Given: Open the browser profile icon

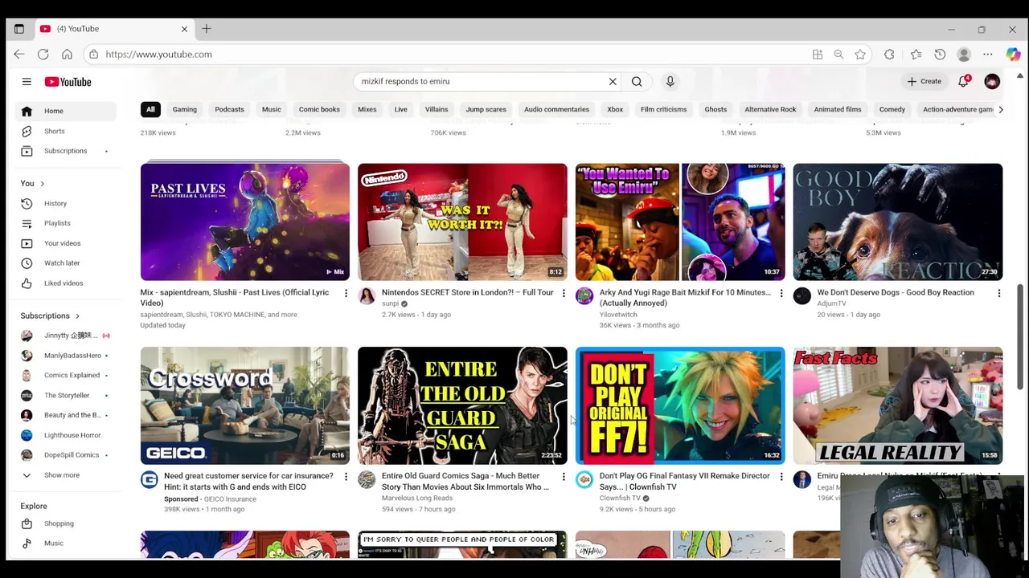Looking at the screenshot, I should 964,54.
